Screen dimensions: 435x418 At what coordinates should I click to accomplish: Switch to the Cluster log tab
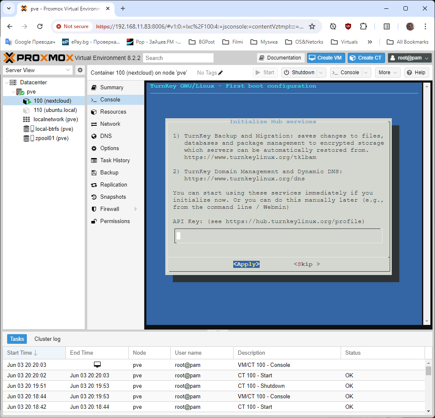point(47,339)
